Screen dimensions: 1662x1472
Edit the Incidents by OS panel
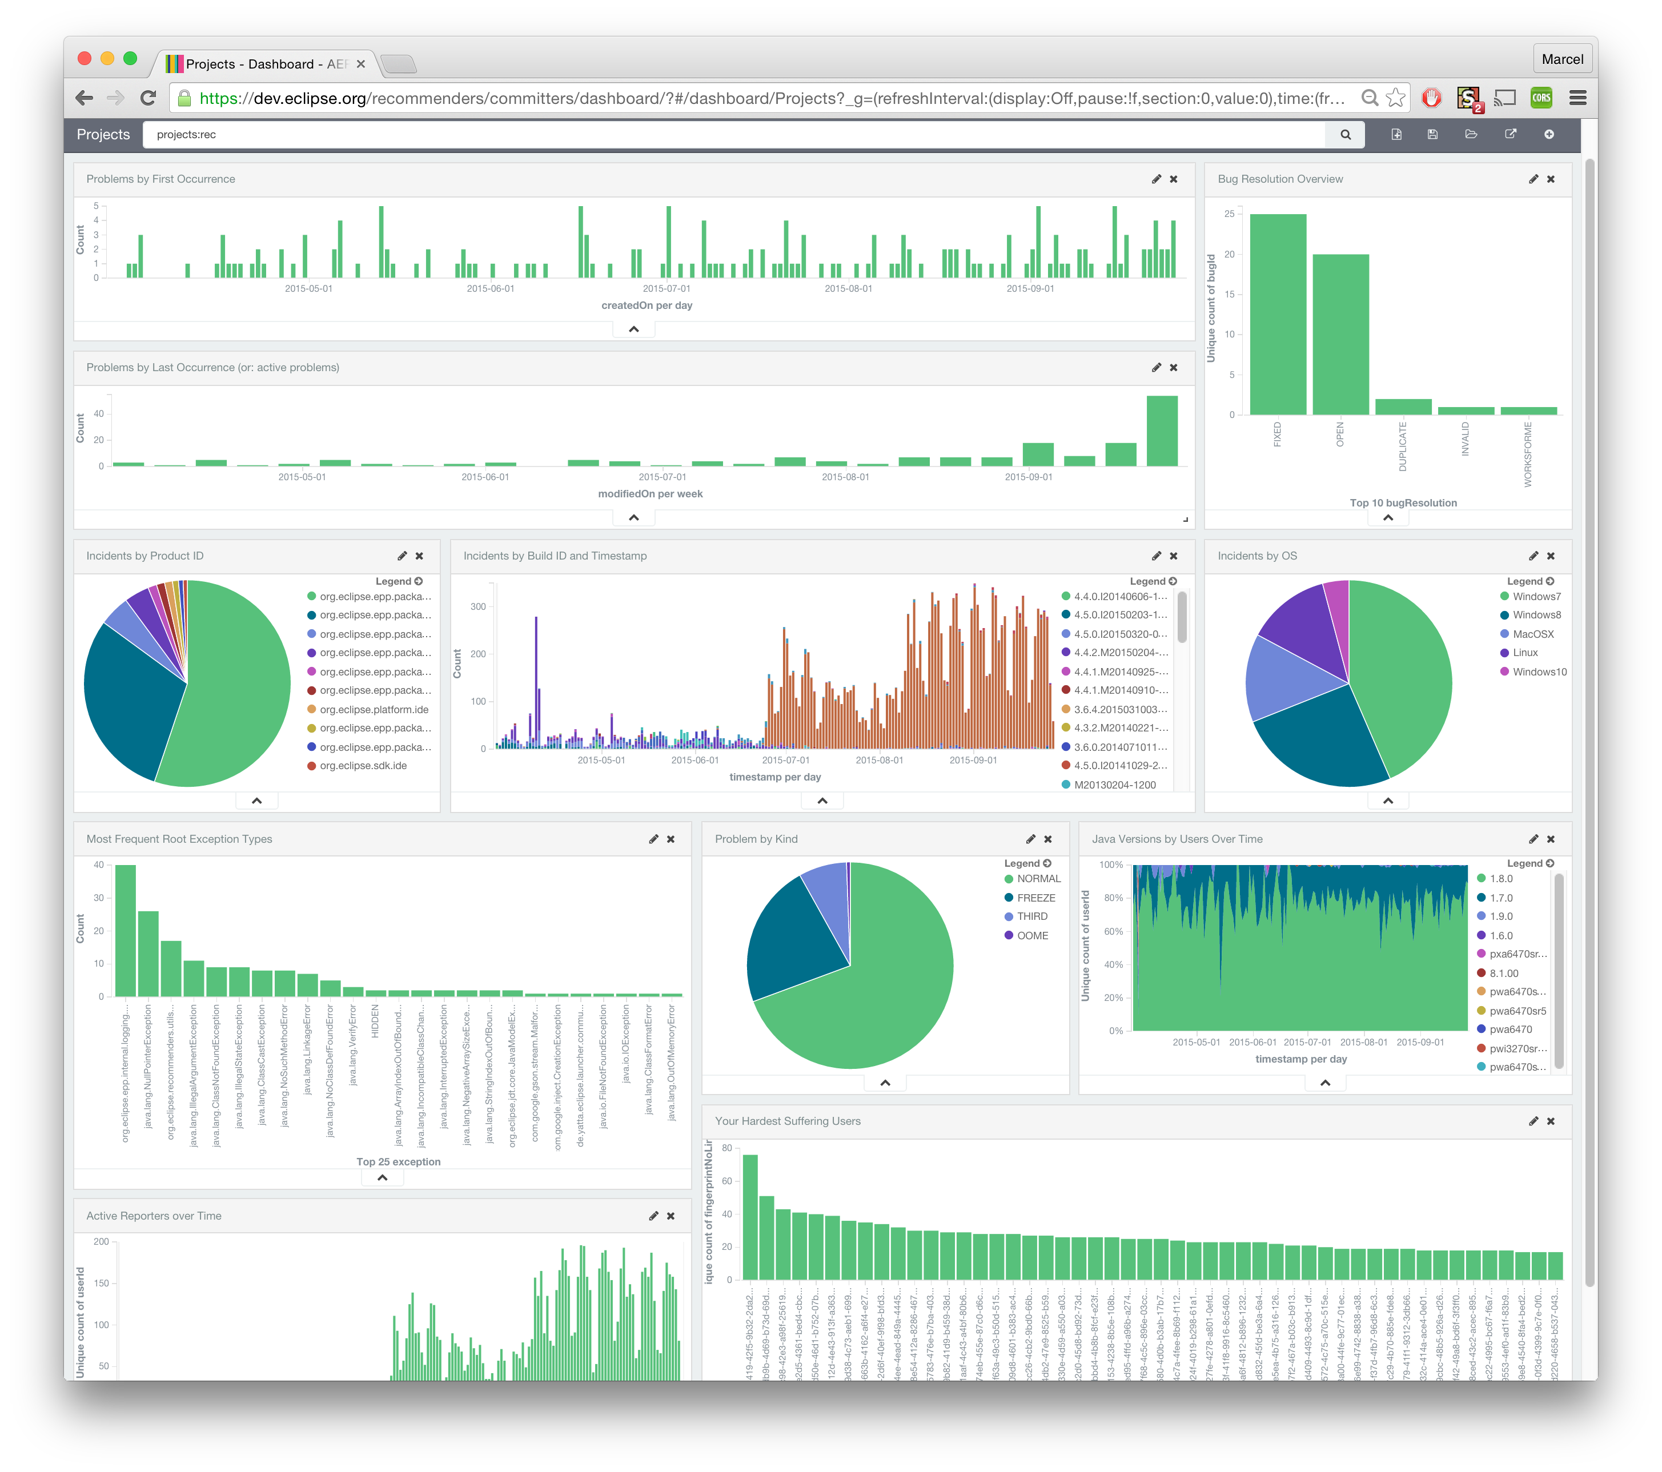tap(1533, 556)
